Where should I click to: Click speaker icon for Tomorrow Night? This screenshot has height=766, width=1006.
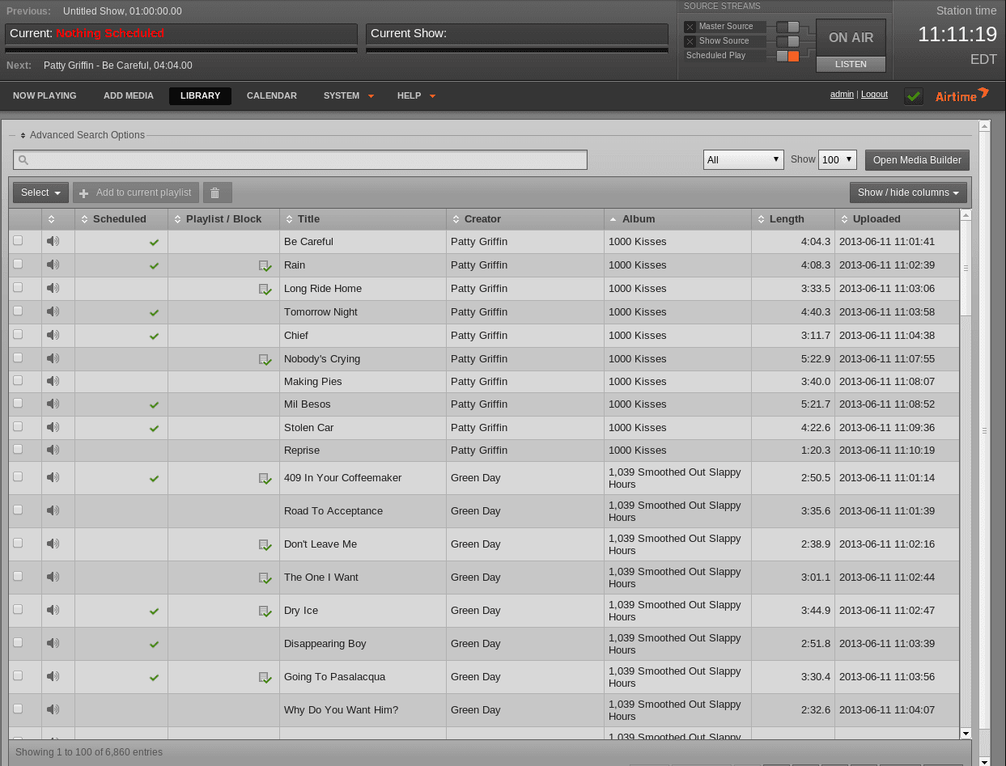click(53, 311)
